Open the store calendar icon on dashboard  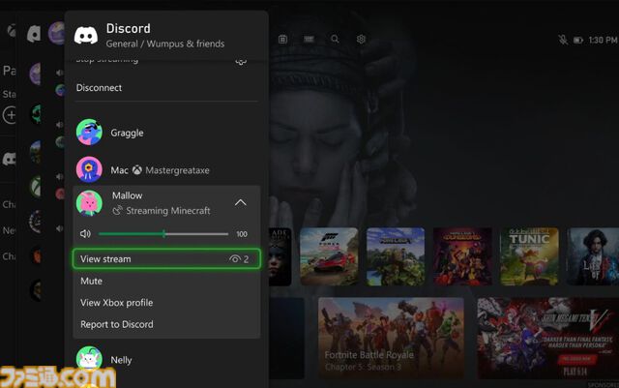[282, 39]
